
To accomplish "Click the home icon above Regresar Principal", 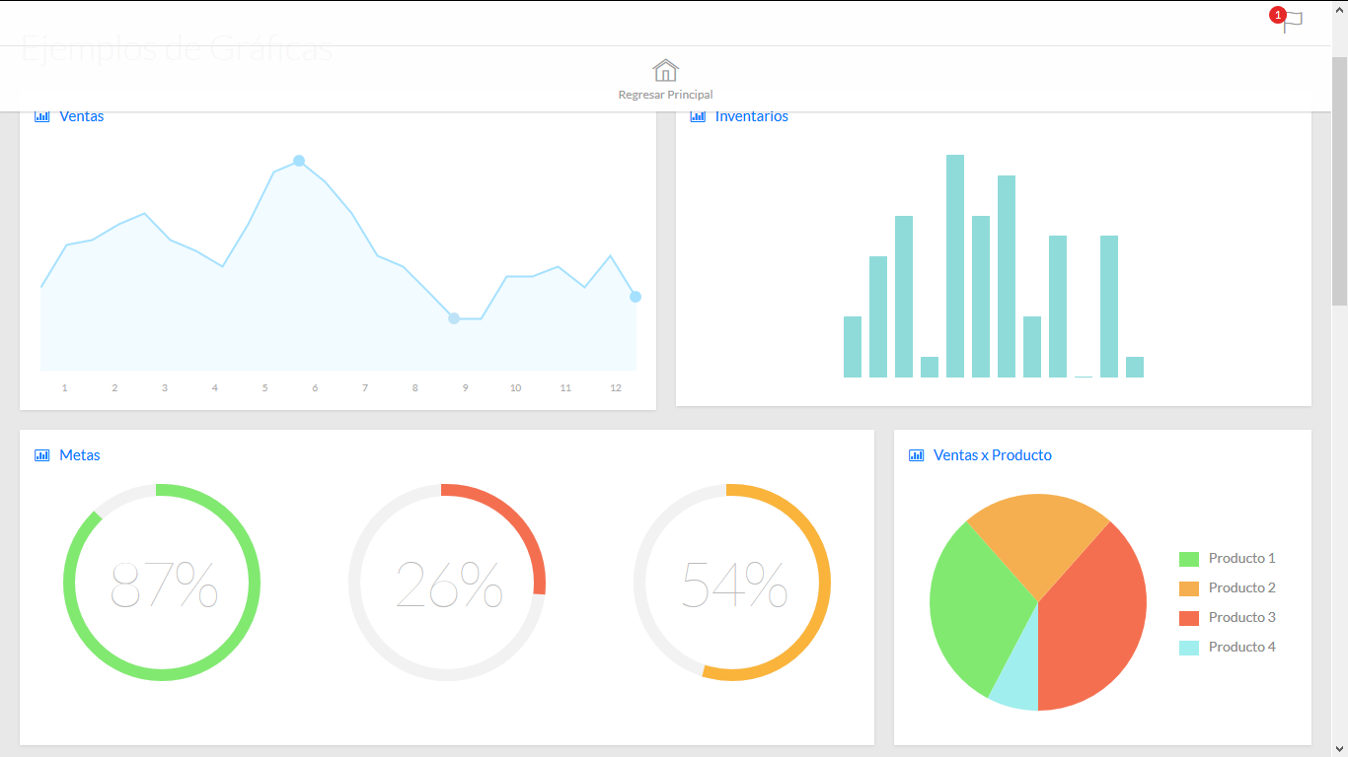I will 665,70.
